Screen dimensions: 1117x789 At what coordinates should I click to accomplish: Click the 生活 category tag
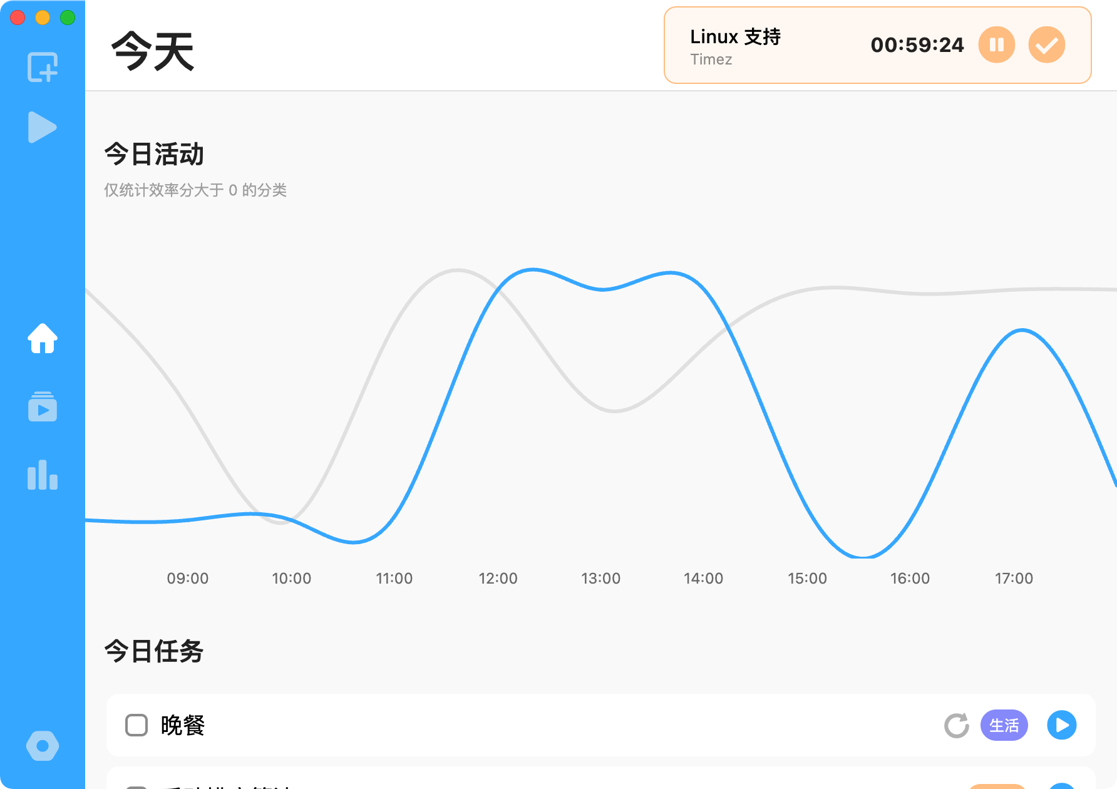1004,725
